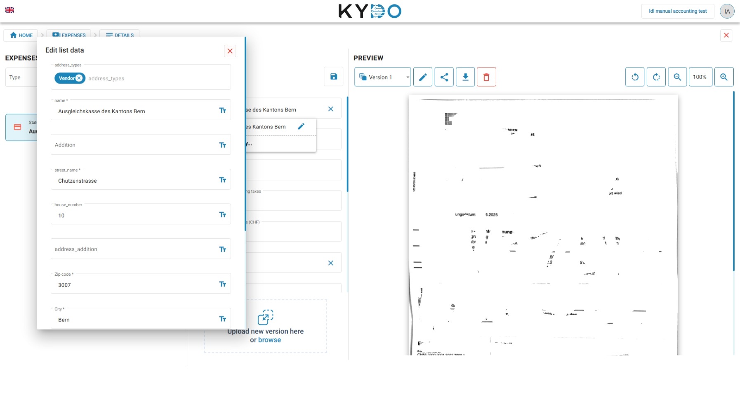Screen dimensions: 740x393
Task: Download the document from preview toolbar
Action: coord(465,77)
